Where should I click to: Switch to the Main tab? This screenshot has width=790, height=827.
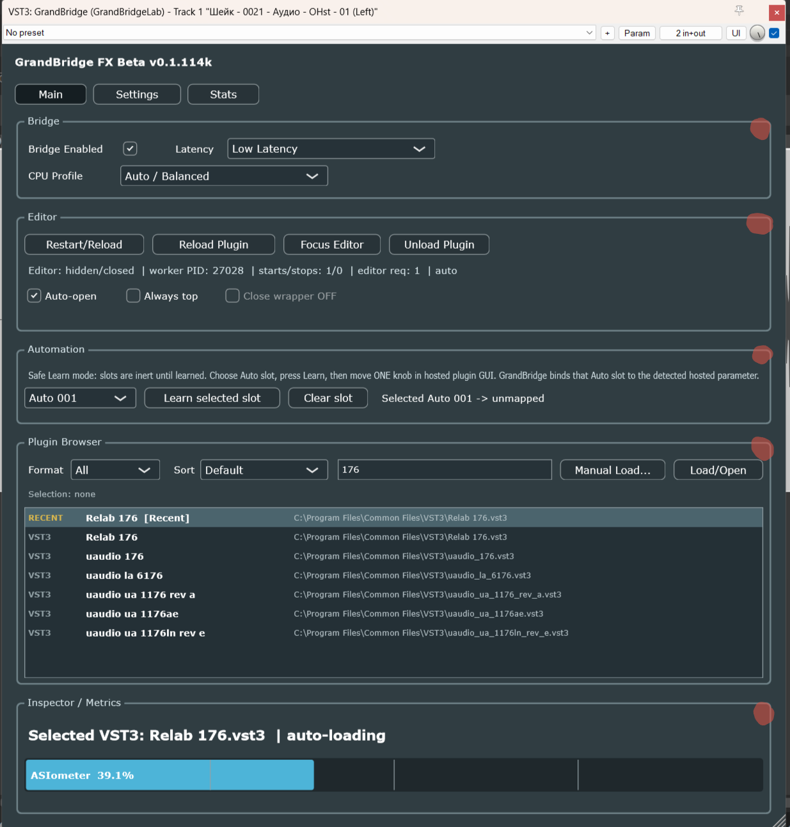[x=51, y=95]
